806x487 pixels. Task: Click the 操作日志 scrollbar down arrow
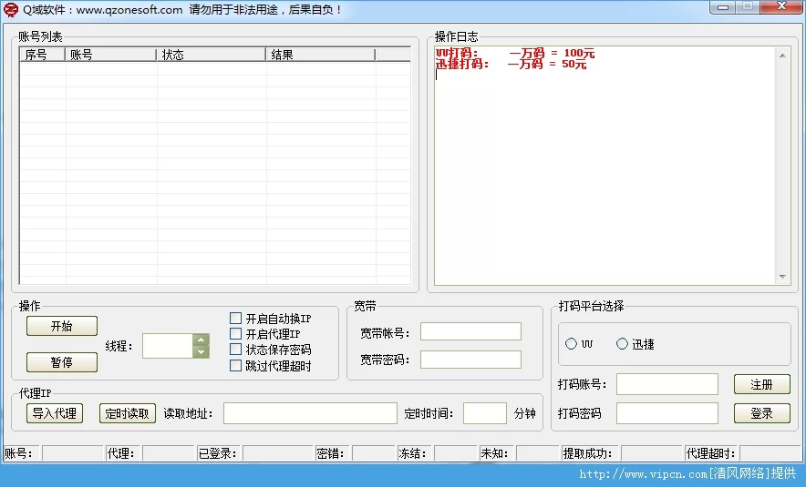[x=782, y=277]
